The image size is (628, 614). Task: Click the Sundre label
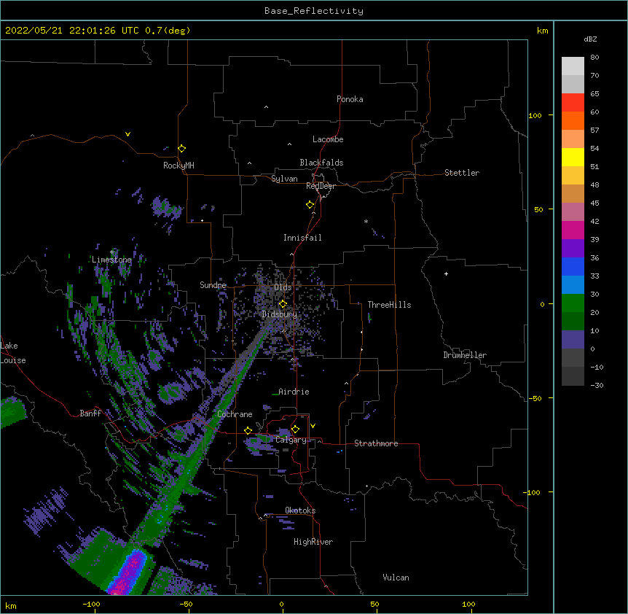[x=213, y=285]
